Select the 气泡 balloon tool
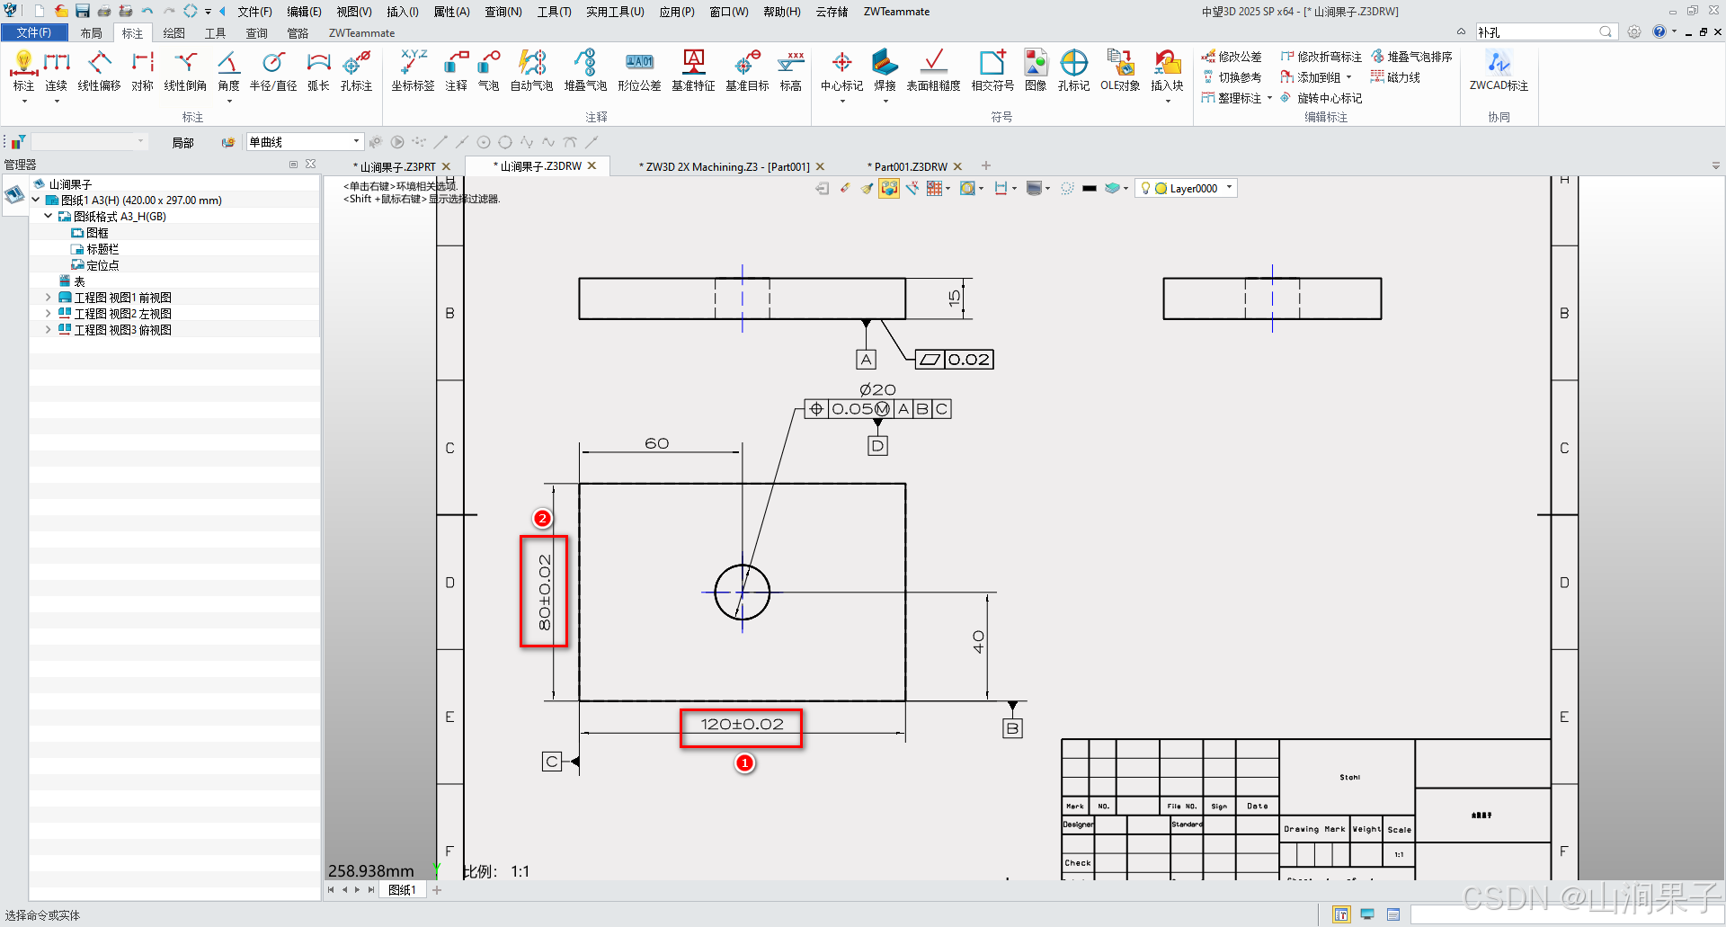1726x927 pixels. [488, 71]
